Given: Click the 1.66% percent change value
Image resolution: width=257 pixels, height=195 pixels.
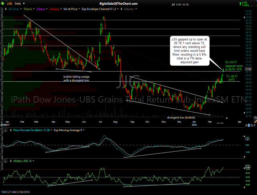Looking at the screenshot, I should tap(245, 5).
